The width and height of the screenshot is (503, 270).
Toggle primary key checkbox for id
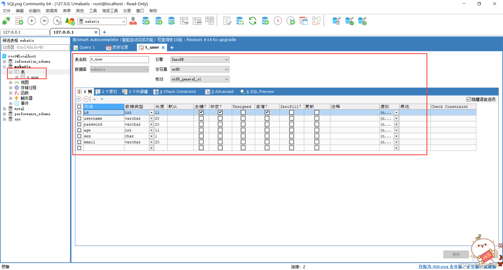[201, 112]
